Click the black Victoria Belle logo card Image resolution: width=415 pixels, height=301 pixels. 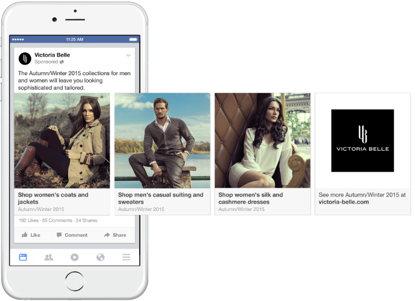click(362, 140)
